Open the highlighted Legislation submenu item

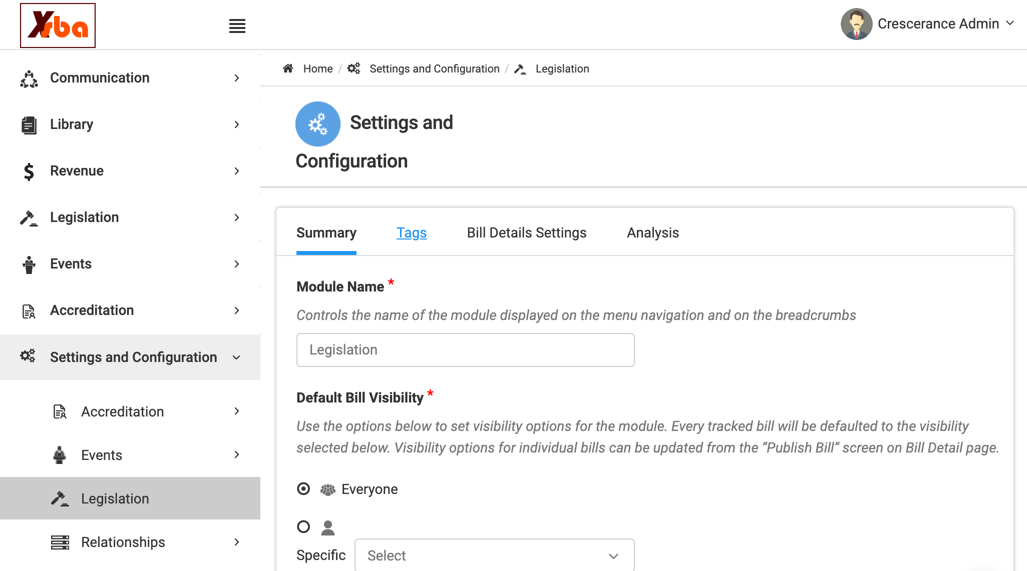point(130,498)
